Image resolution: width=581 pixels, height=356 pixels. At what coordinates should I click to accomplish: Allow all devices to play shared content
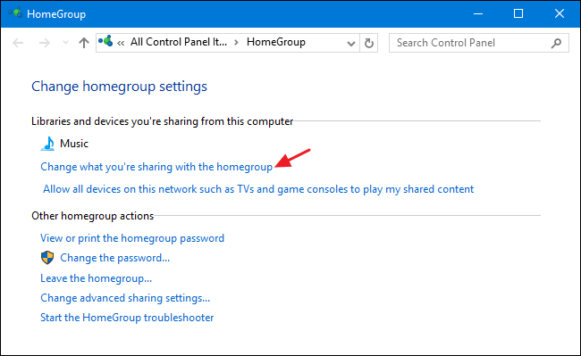(x=258, y=189)
